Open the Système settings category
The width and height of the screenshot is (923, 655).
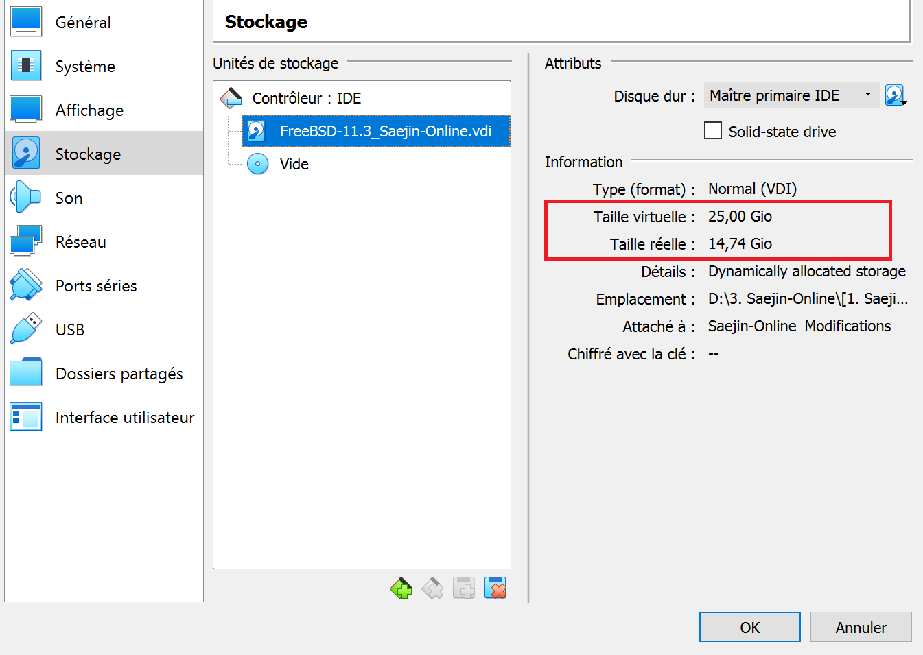(x=104, y=66)
